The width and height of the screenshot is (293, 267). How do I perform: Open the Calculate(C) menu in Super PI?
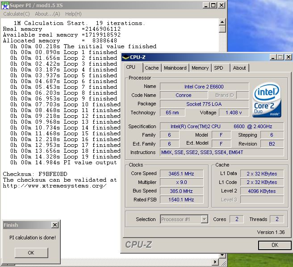point(17,14)
